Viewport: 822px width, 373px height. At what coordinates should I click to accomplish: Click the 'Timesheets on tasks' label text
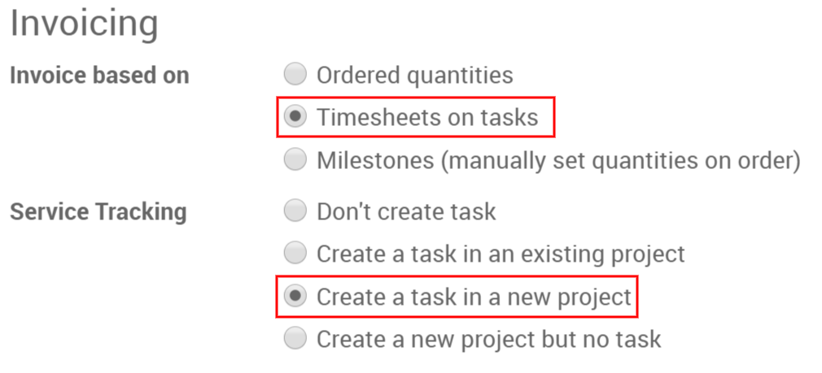coord(427,118)
